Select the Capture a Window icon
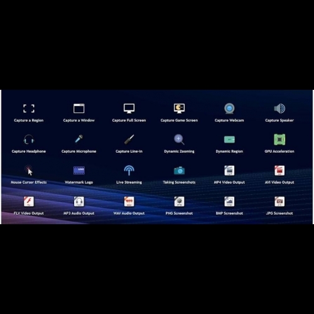 pyautogui.click(x=79, y=109)
